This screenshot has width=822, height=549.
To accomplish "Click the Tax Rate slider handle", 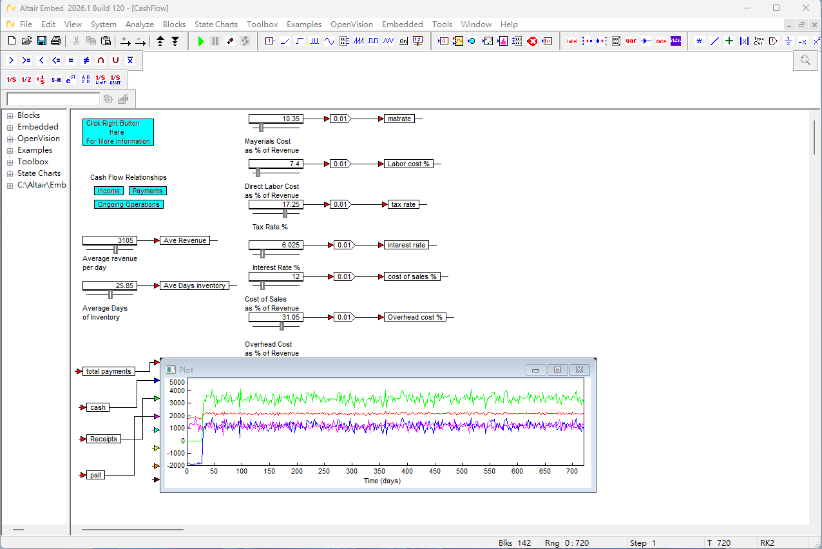I will pos(285,213).
